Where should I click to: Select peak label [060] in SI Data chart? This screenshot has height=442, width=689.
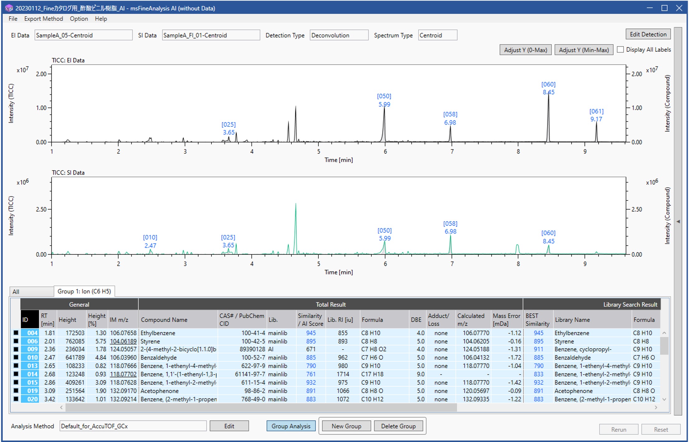coord(548,237)
